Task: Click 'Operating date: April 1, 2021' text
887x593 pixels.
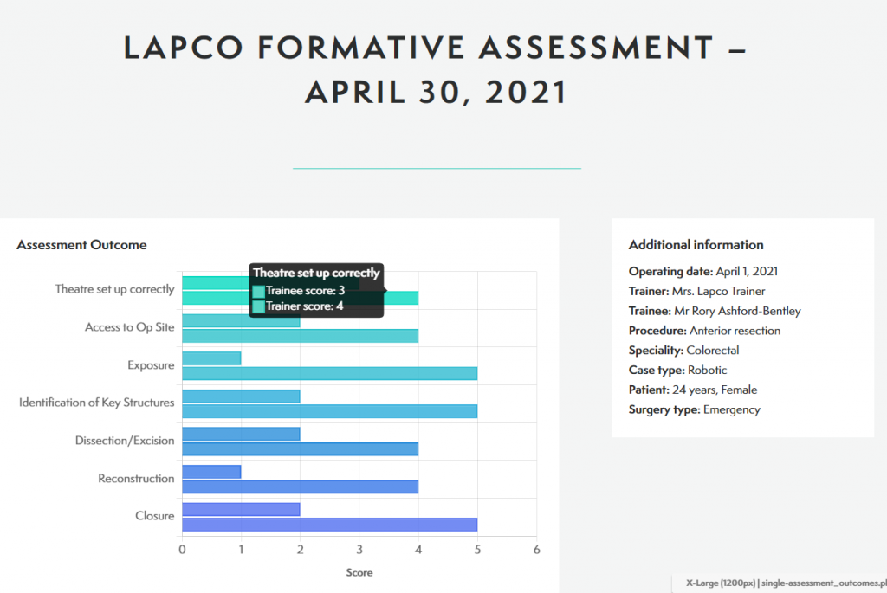Action: 703,271
